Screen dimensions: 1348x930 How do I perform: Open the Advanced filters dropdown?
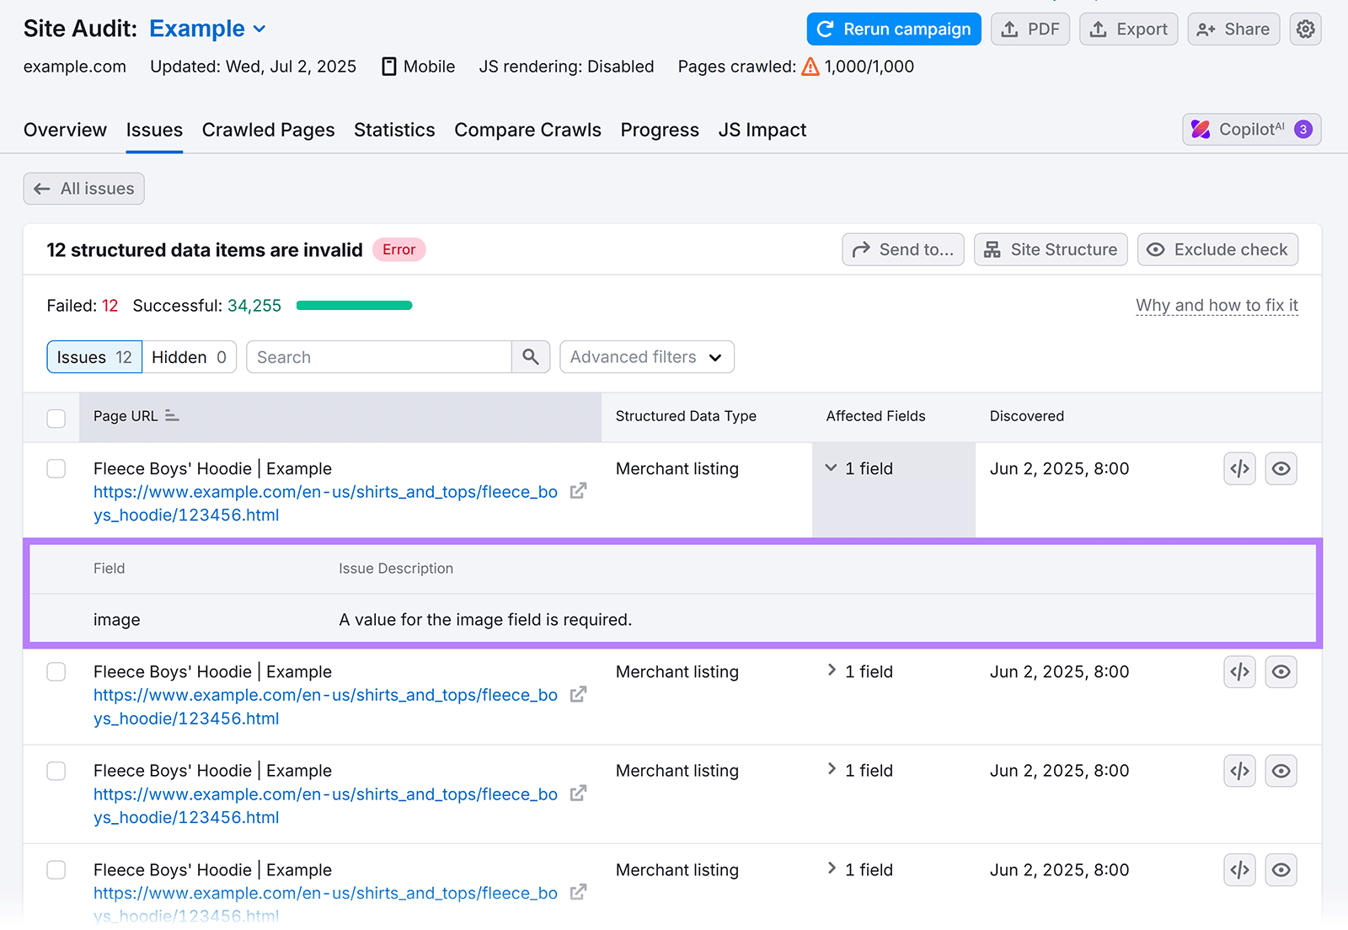click(x=645, y=356)
